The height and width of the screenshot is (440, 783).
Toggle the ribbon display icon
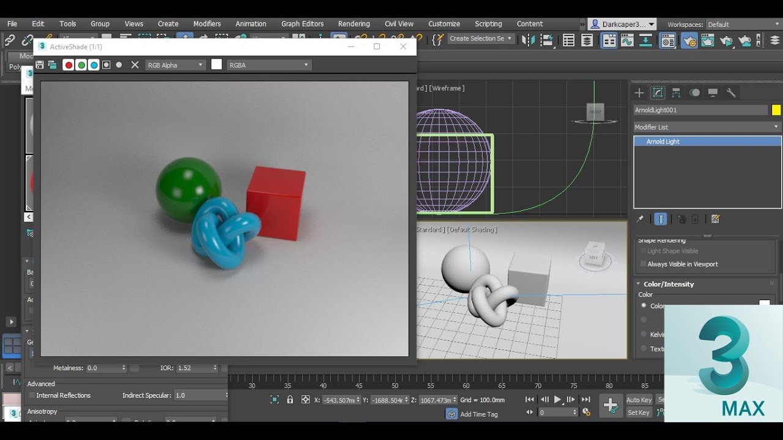coord(609,40)
